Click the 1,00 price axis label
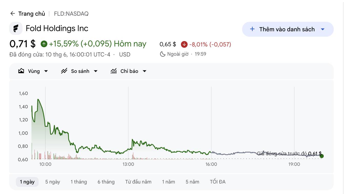Image resolution: width=345 pixels, height=194 pixels. [x=23, y=133]
